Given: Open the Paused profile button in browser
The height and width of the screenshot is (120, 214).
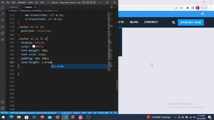Looking at the screenshot, I should tap(202, 8).
